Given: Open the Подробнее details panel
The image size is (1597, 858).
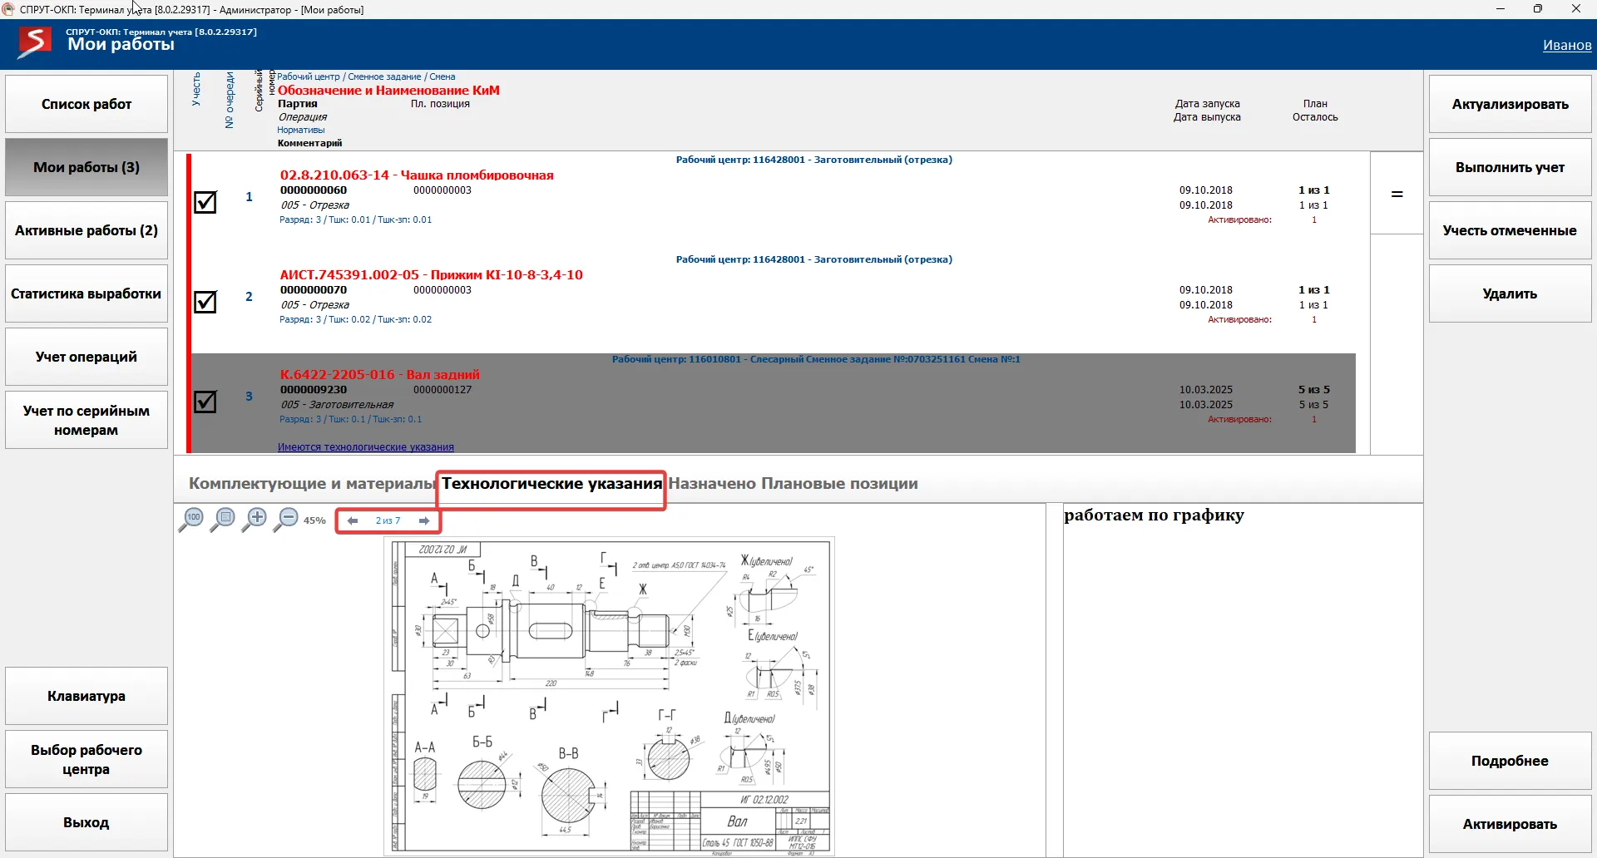Looking at the screenshot, I should (x=1510, y=761).
